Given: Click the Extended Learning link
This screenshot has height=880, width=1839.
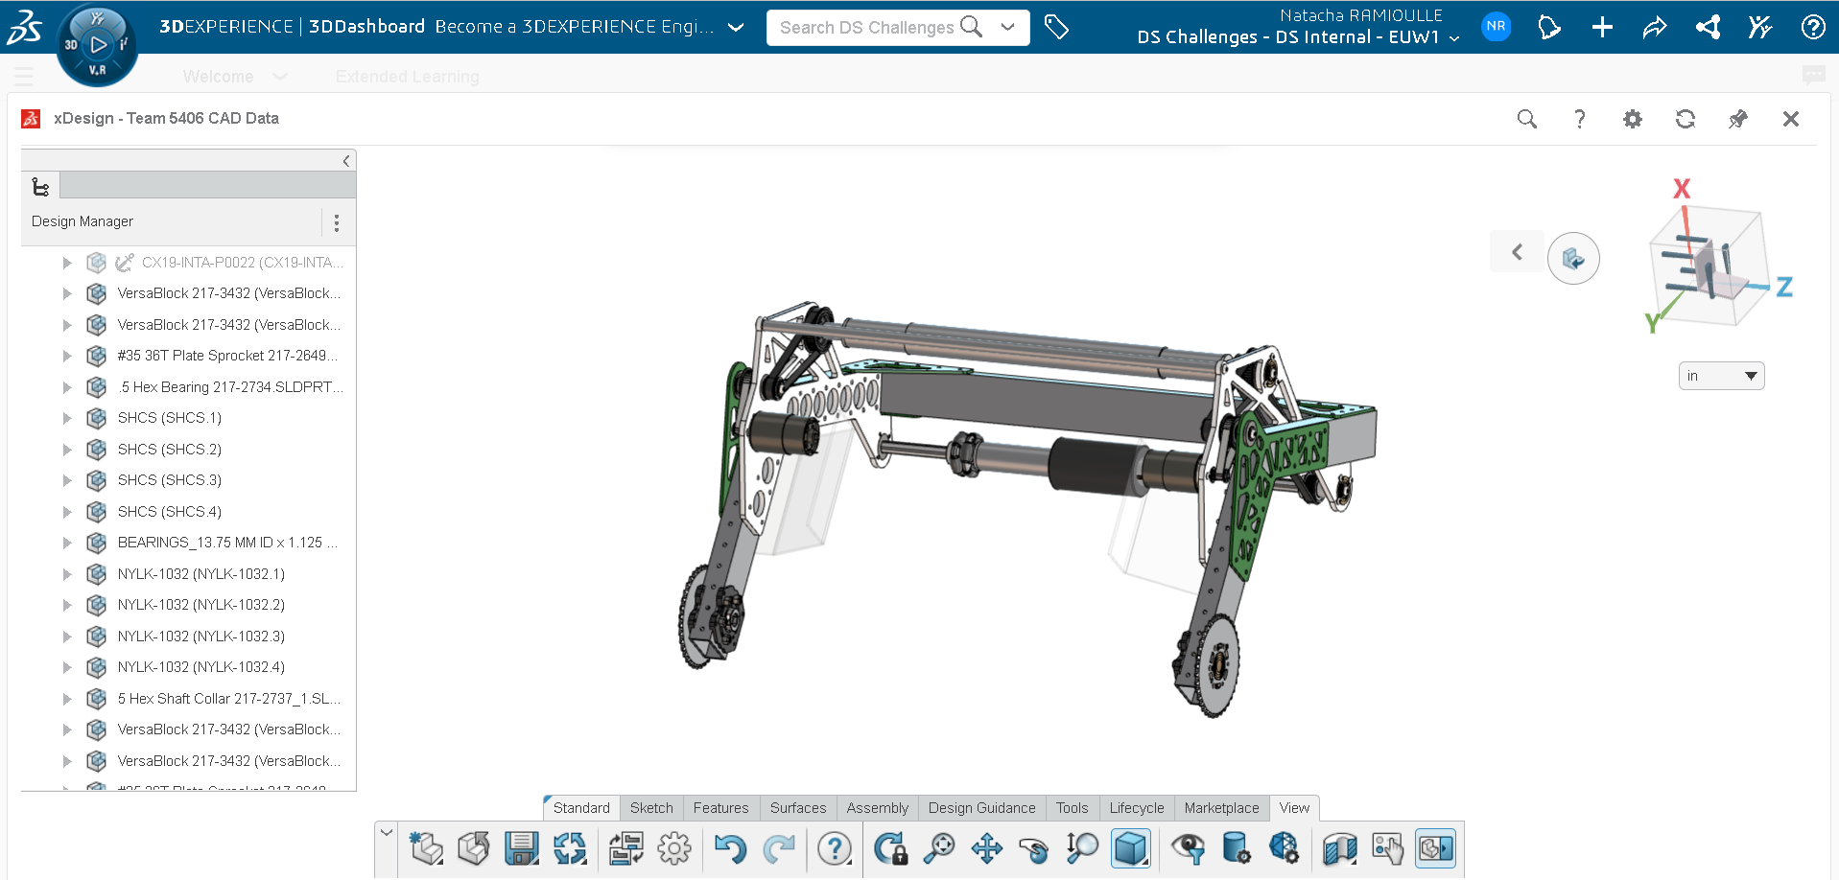Looking at the screenshot, I should pyautogui.click(x=407, y=76).
